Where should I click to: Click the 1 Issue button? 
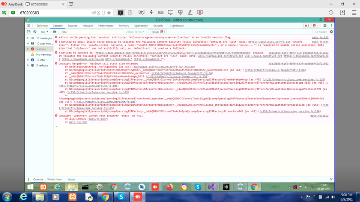[157, 31]
